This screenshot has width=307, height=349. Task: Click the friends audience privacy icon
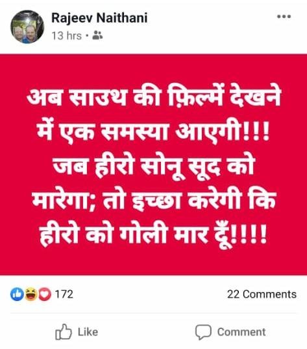(x=97, y=36)
